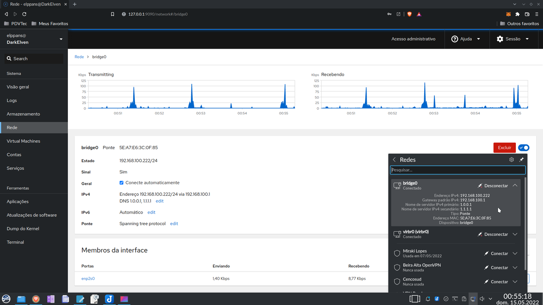543x305 pixels.
Task: Open the enp2s0 port link
Action: tap(88, 278)
